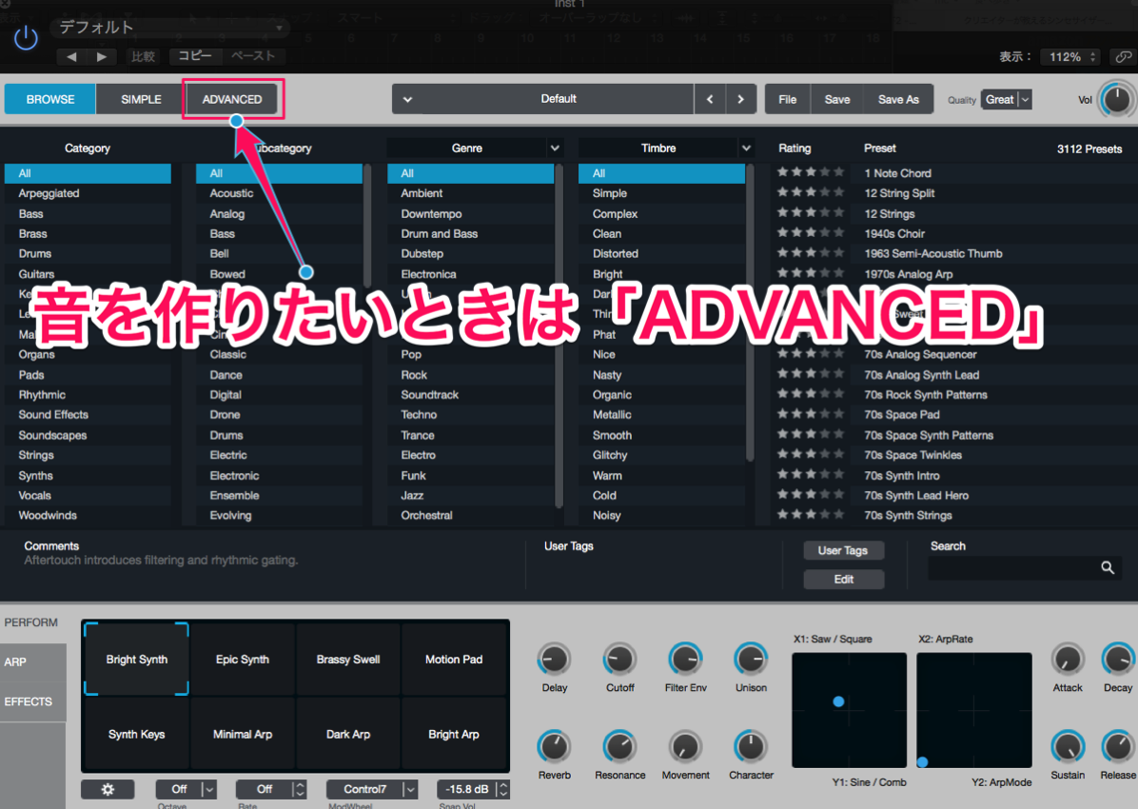Open the File menu button
The width and height of the screenshot is (1138, 809).
tap(788, 100)
